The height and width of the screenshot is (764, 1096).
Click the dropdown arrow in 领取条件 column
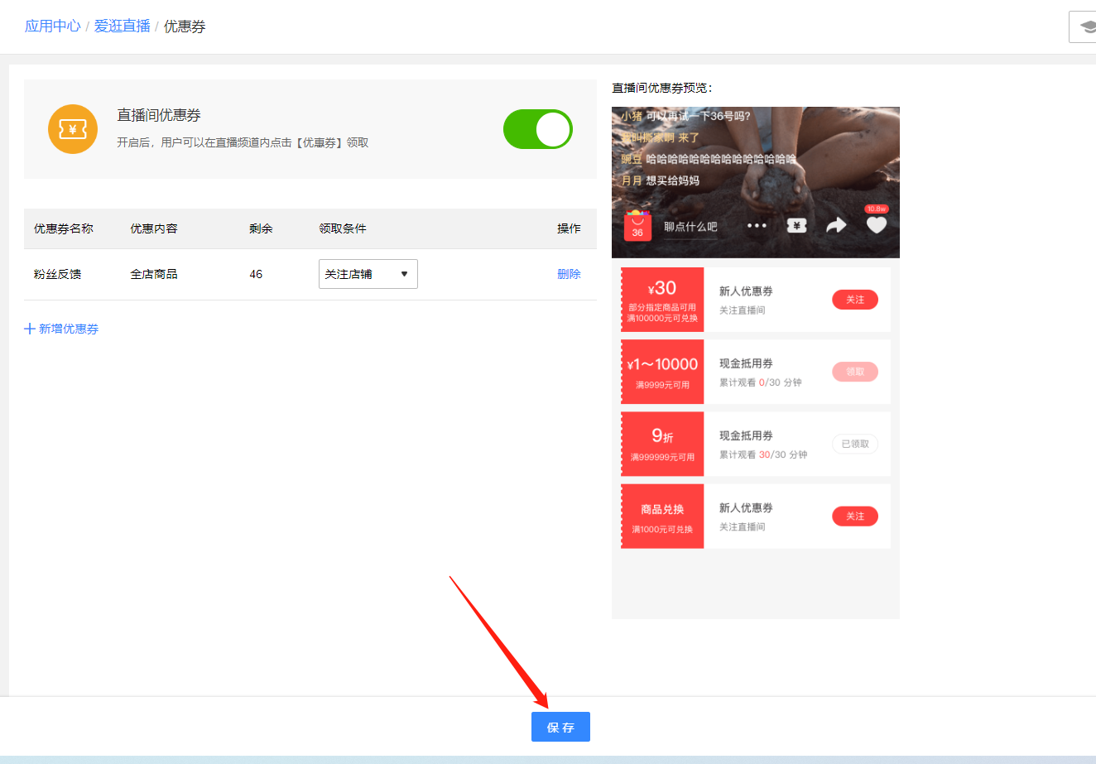click(x=404, y=274)
